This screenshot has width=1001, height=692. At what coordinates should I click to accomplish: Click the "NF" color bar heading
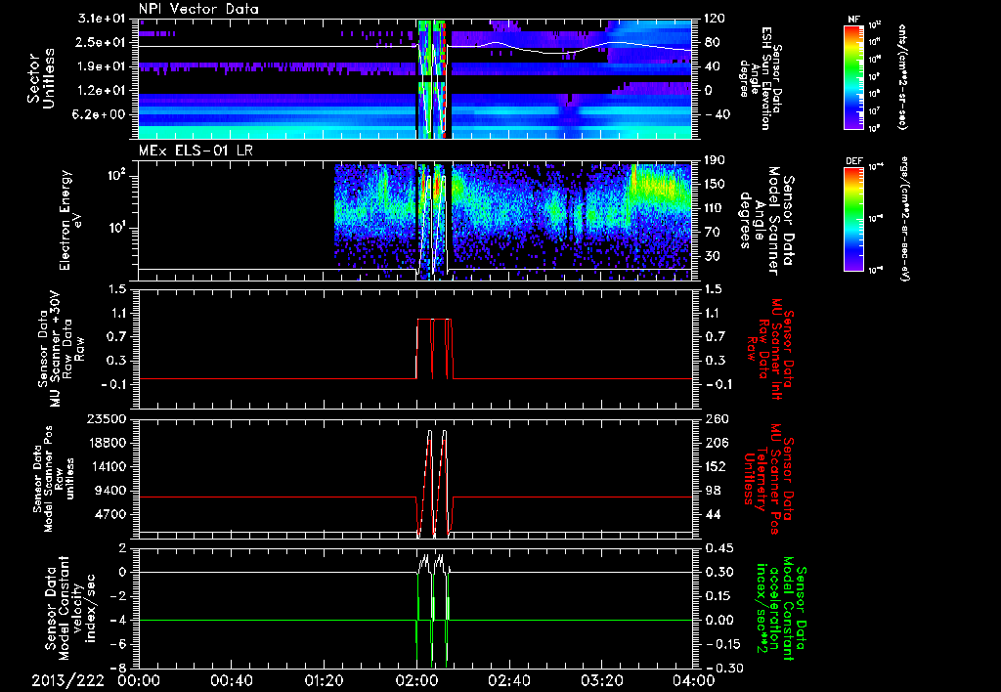point(853,20)
